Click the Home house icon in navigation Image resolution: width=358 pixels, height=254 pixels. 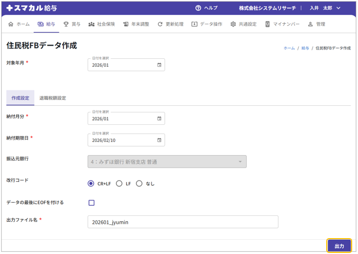tap(11, 24)
